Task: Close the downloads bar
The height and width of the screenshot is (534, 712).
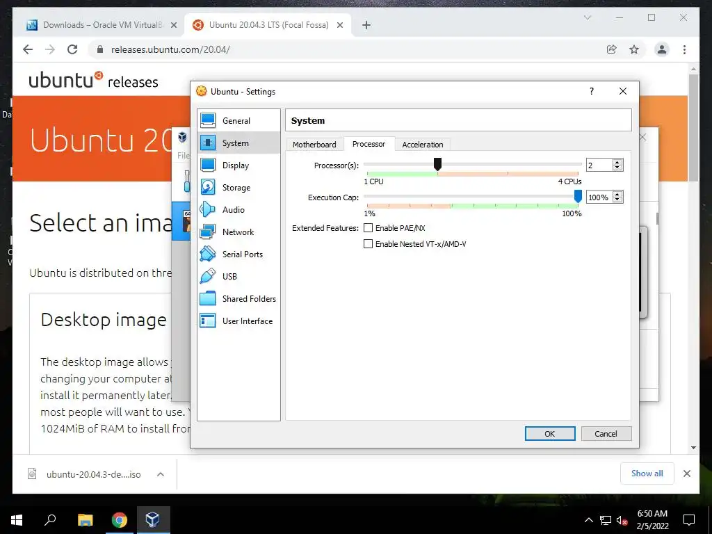Action: [686, 474]
